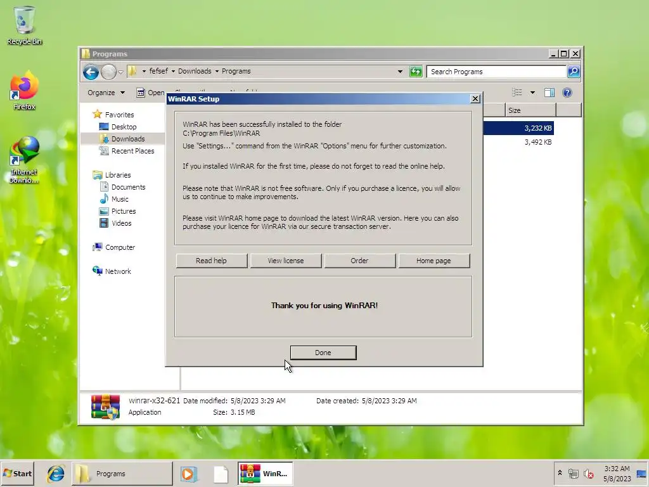Click the muted volume tray icon
The width and height of the screenshot is (649, 487).
588,473
